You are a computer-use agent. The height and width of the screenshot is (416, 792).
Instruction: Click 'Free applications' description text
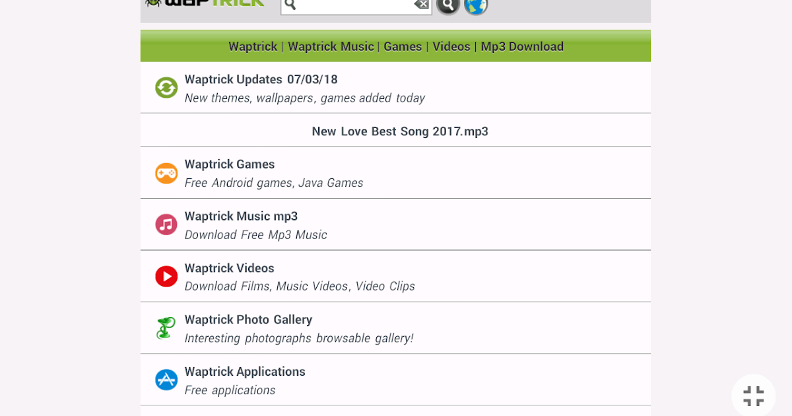click(230, 390)
